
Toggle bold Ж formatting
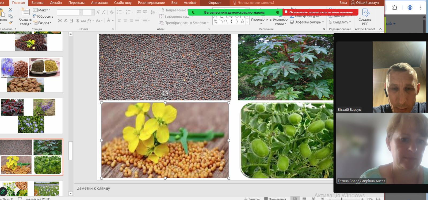coord(60,21)
